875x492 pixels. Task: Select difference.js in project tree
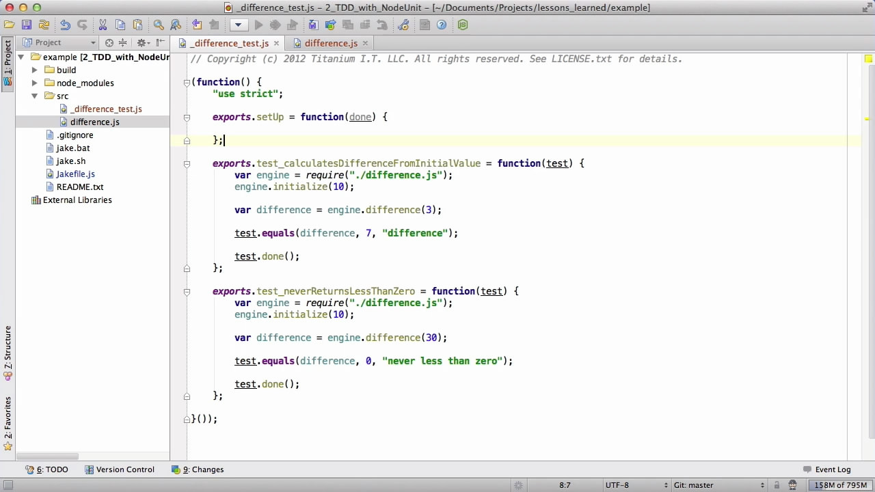94,122
